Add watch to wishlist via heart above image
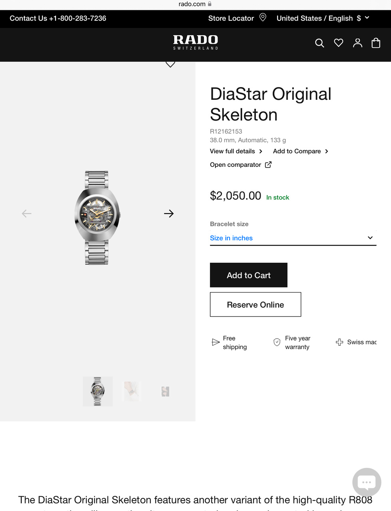 (170, 64)
